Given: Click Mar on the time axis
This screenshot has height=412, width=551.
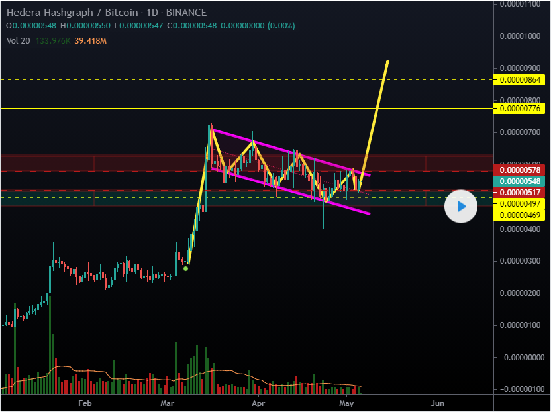Looking at the screenshot, I should pyautogui.click(x=167, y=402).
